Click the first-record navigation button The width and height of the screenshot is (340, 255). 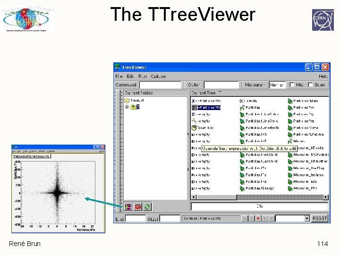click(245, 218)
